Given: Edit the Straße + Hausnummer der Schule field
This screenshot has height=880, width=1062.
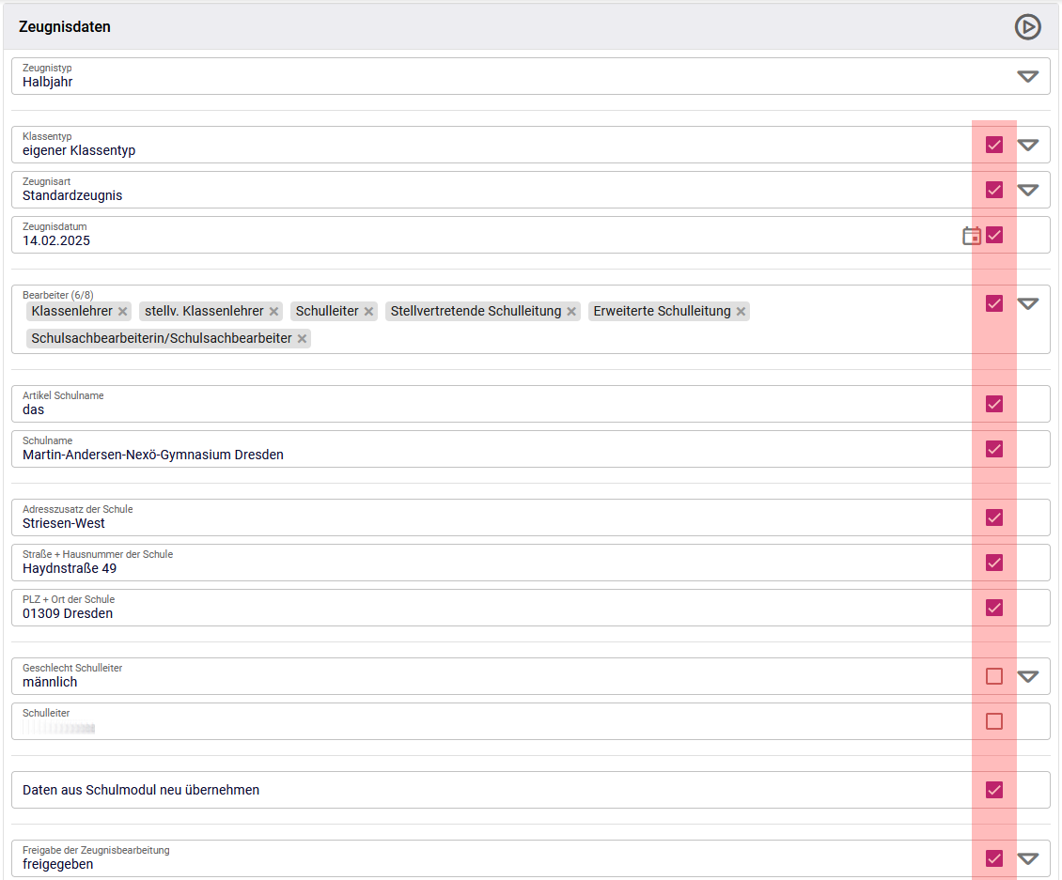Looking at the screenshot, I should click(x=470, y=568).
